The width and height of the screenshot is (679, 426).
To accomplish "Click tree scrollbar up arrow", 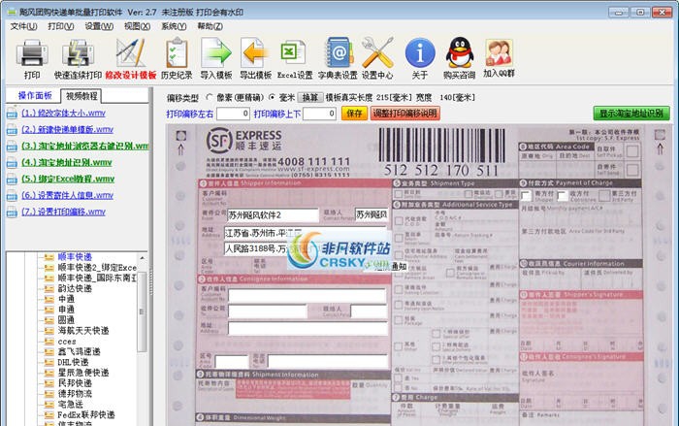I will [142, 258].
